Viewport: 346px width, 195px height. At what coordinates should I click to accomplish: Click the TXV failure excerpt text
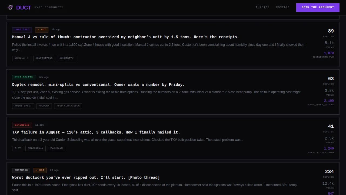(128, 140)
